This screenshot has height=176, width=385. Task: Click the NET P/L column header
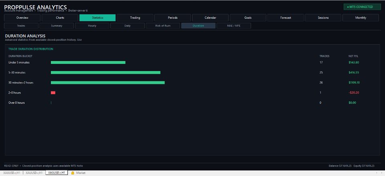tap(353, 56)
